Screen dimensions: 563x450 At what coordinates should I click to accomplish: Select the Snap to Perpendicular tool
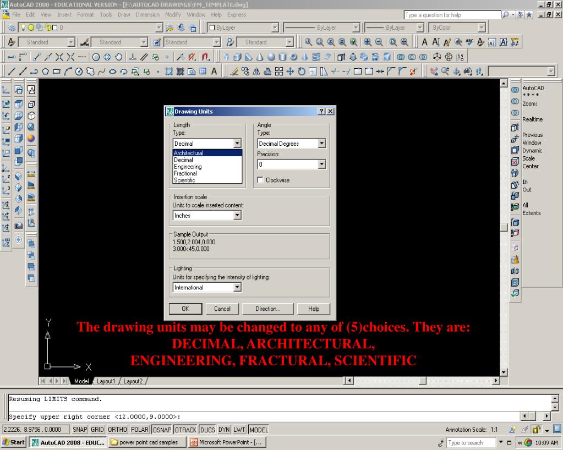[x=133, y=57]
